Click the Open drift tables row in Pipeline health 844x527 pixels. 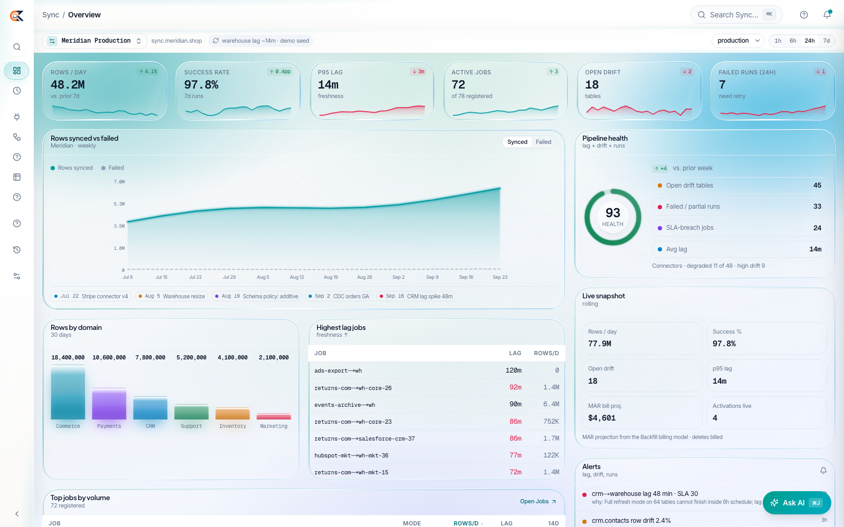point(739,186)
